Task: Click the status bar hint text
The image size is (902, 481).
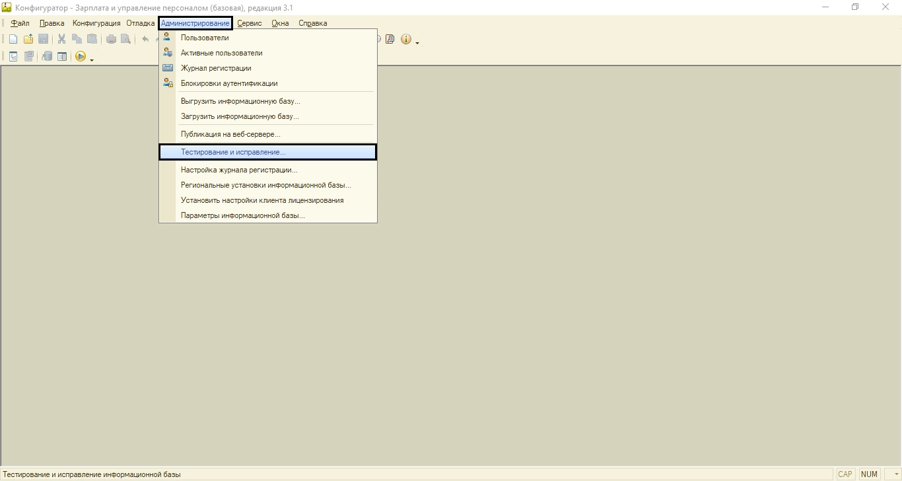Action: pyautogui.click(x=92, y=474)
